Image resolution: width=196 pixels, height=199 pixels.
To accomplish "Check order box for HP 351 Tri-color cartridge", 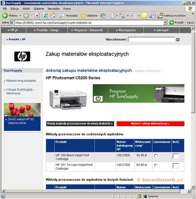I will [156, 166].
